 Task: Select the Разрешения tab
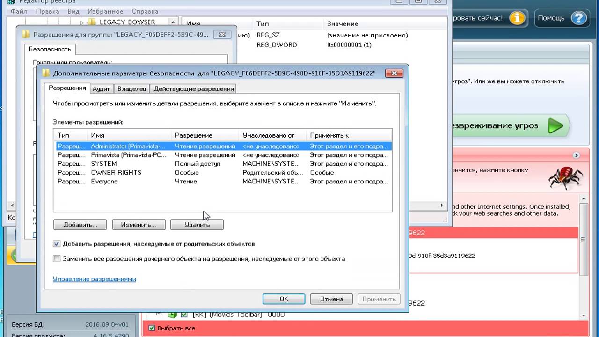point(67,88)
